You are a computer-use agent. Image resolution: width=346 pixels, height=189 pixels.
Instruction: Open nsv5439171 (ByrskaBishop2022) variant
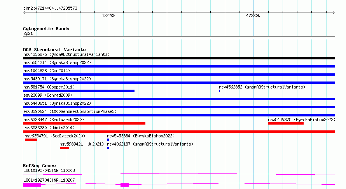pos(57,79)
